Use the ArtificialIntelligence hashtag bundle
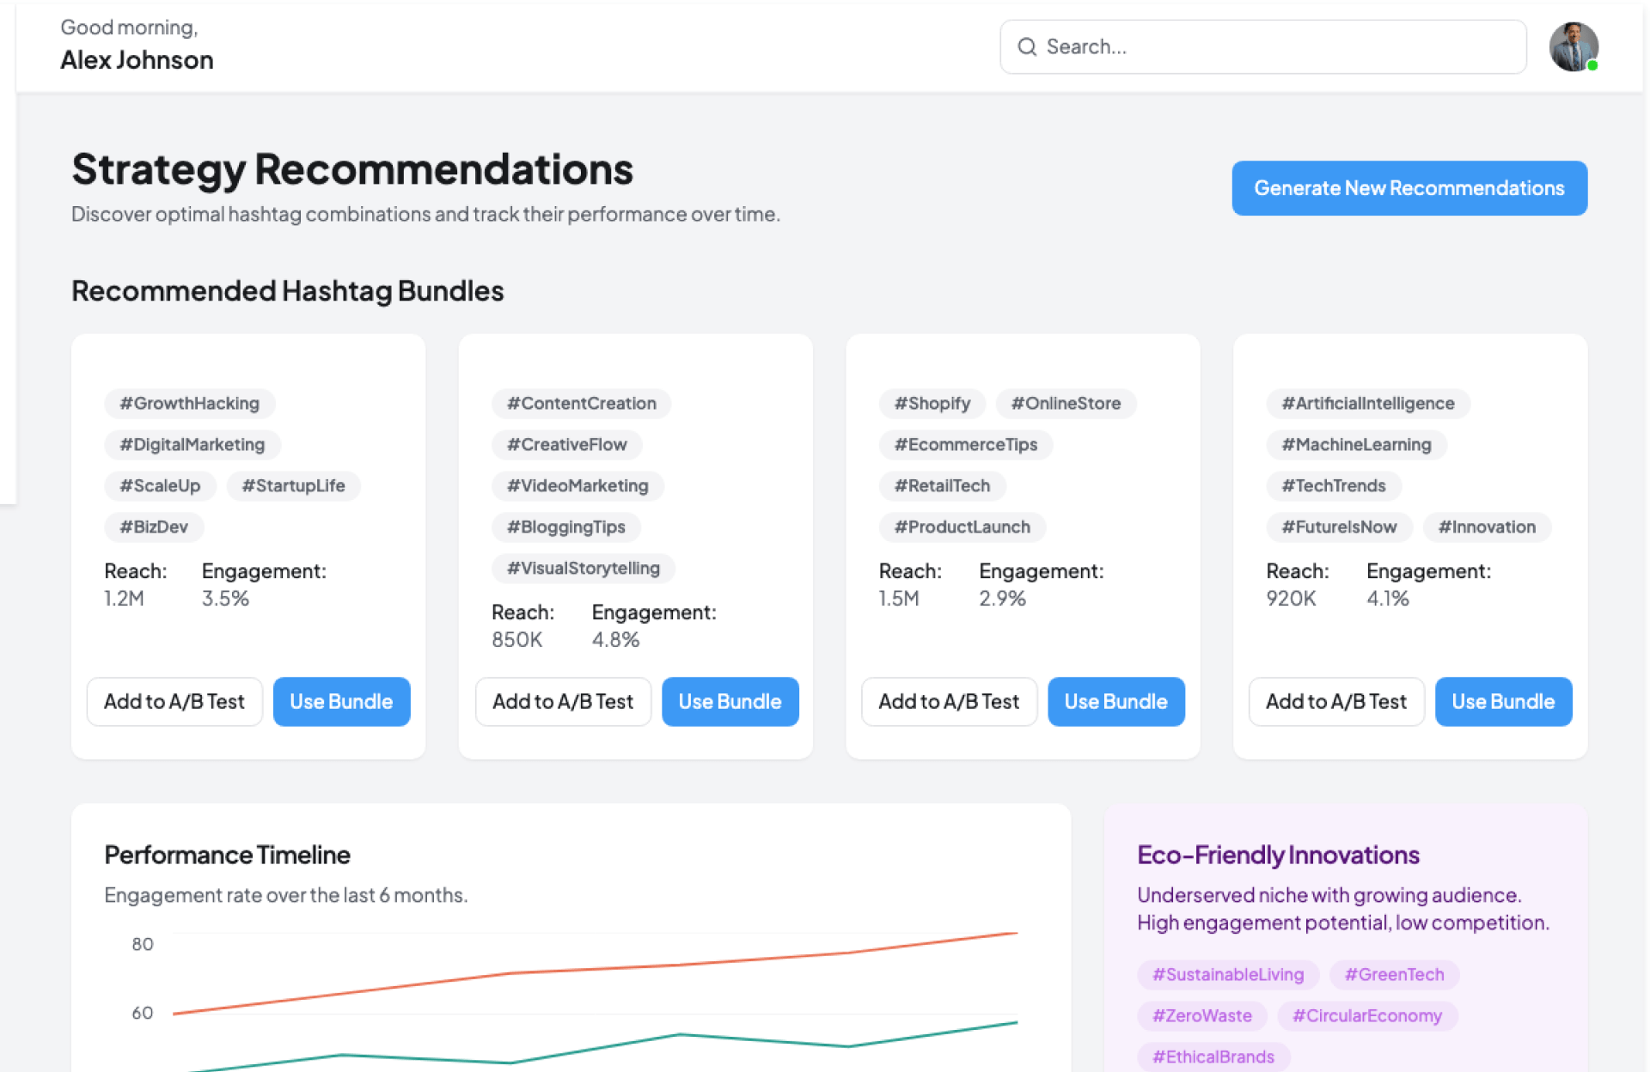 pyautogui.click(x=1503, y=702)
